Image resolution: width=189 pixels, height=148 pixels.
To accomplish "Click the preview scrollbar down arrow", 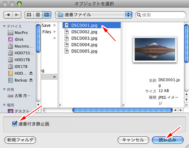I will pos(186,100).
